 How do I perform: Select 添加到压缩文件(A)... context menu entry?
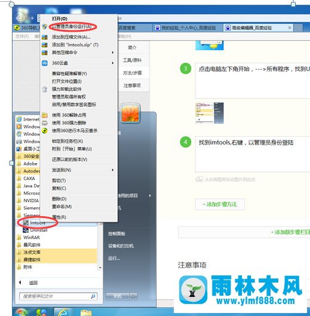click(71, 37)
